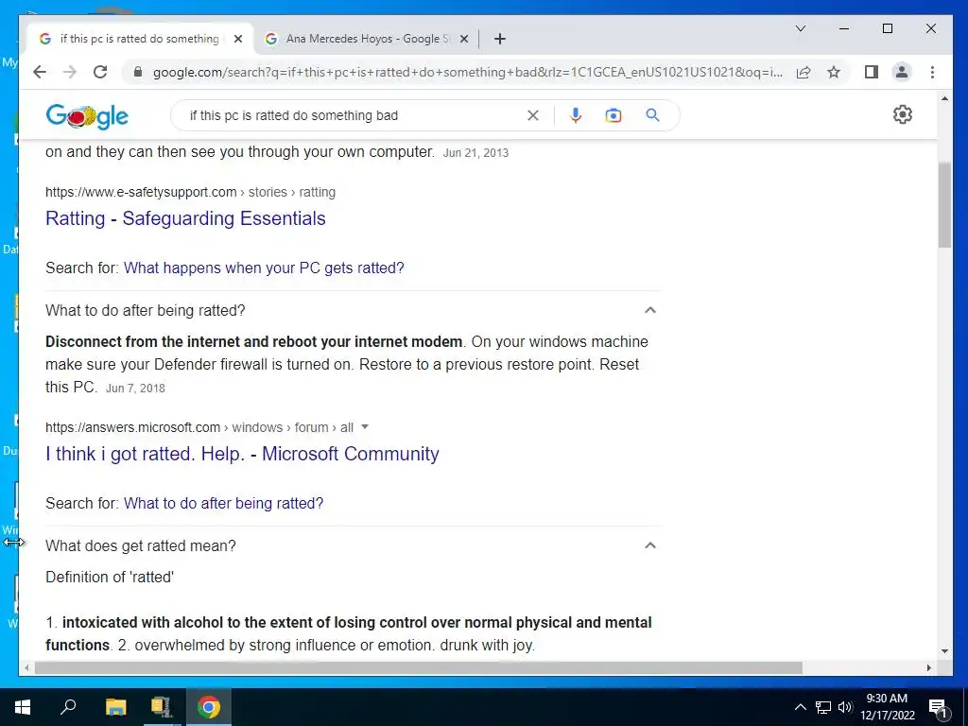Click the horizontal scrollbar thumb
The width and height of the screenshot is (968, 726).
pyautogui.click(x=418, y=668)
